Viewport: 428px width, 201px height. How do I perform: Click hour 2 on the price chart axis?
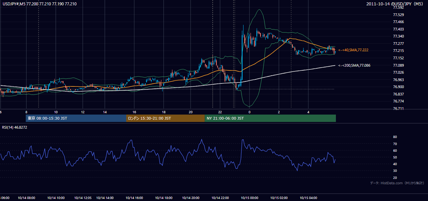[279, 112]
